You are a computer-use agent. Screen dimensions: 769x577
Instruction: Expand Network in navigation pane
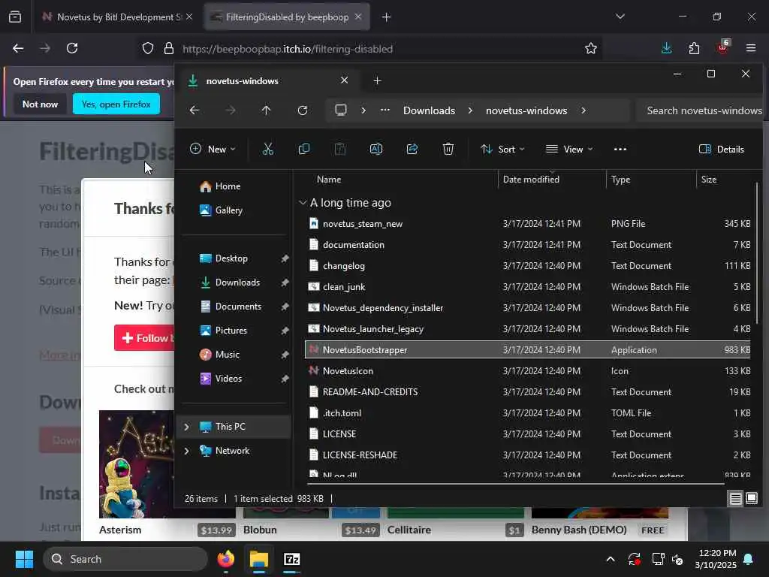click(x=186, y=451)
